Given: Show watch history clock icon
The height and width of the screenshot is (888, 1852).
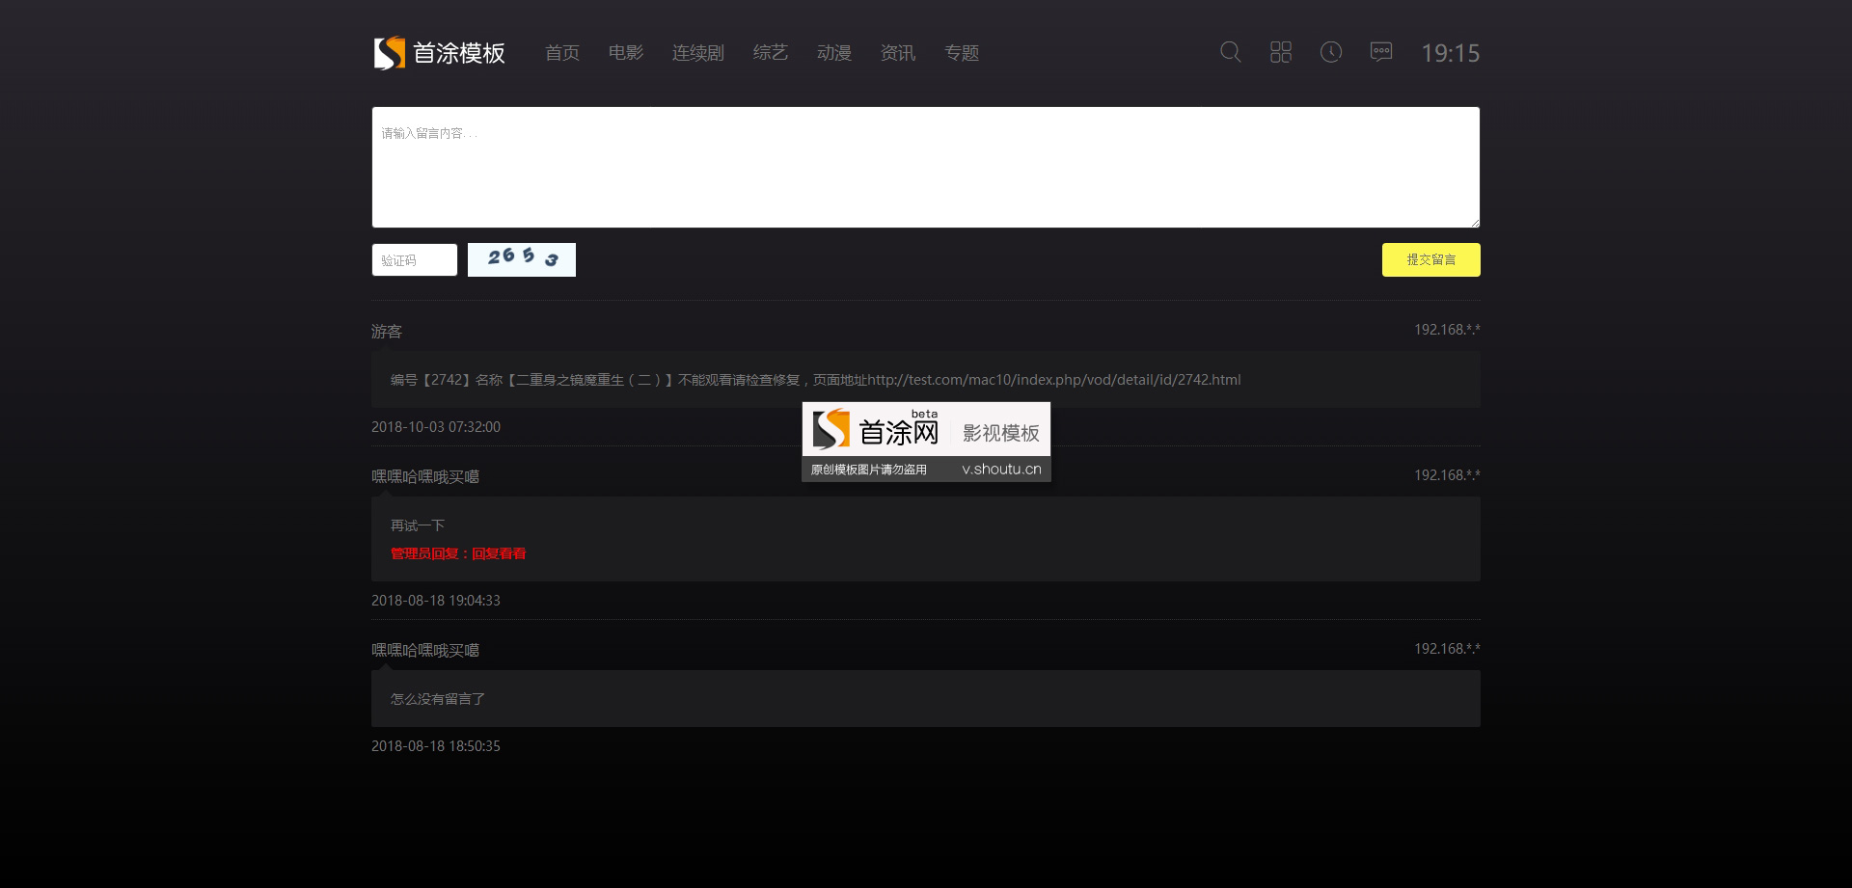Looking at the screenshot, I should [x=1331, y=52].
